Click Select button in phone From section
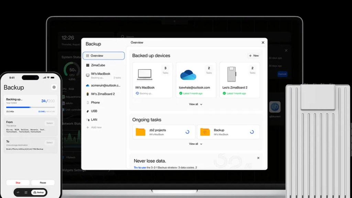 (x=49, y=123)
